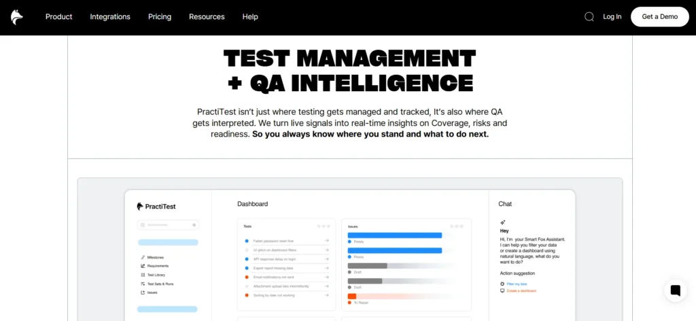Click the Requirements sidebar icon
The image size is (696, 321).
(143, 266)
